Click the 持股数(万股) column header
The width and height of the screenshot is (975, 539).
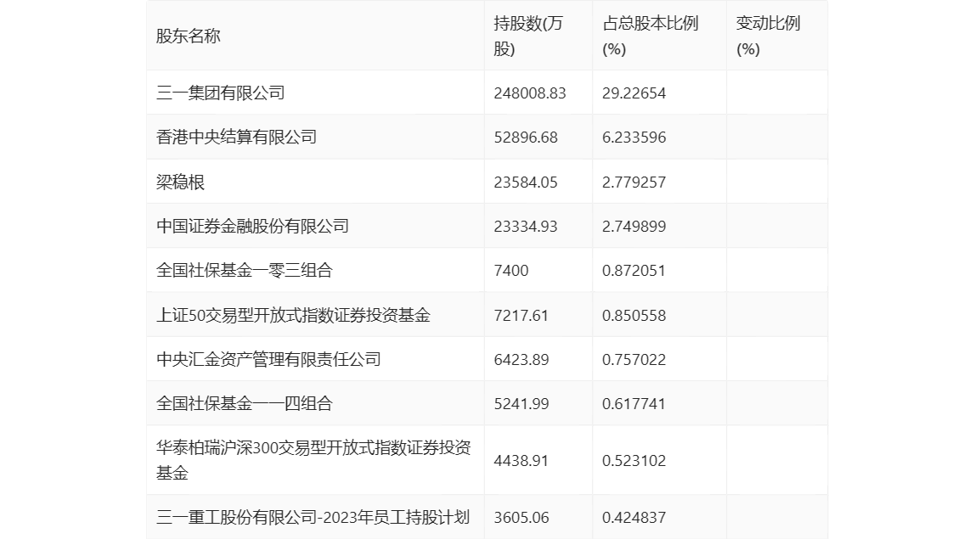[528, 36]
